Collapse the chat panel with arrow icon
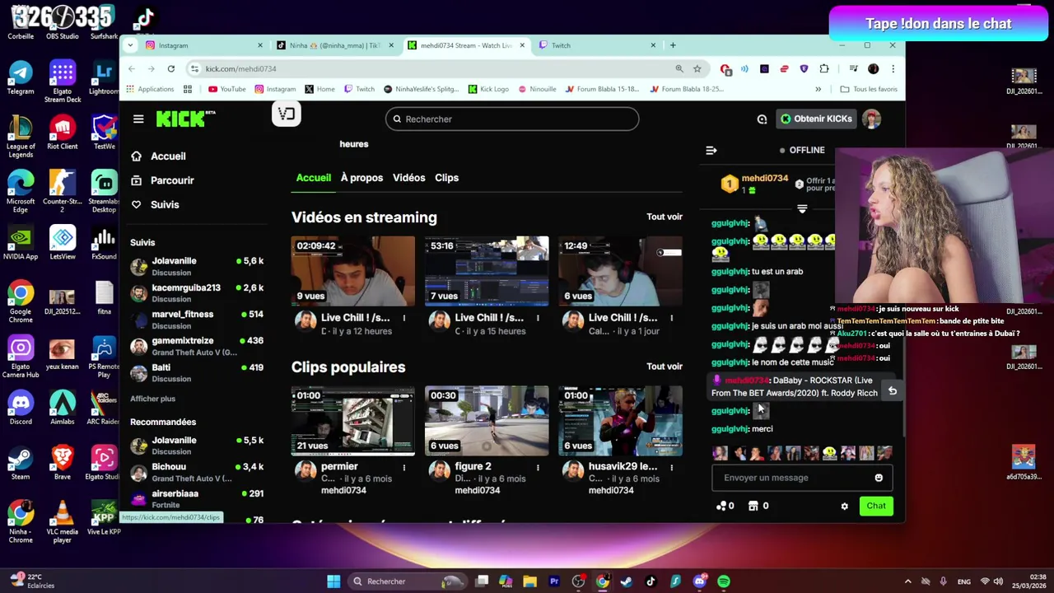 (x=711, y=151)
